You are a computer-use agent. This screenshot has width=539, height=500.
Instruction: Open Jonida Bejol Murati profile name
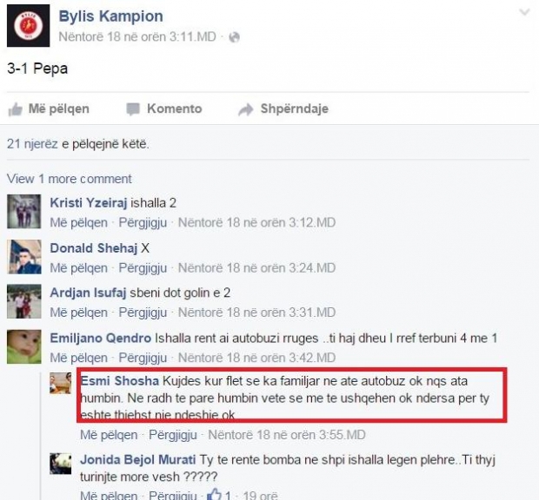coord(138,459)
